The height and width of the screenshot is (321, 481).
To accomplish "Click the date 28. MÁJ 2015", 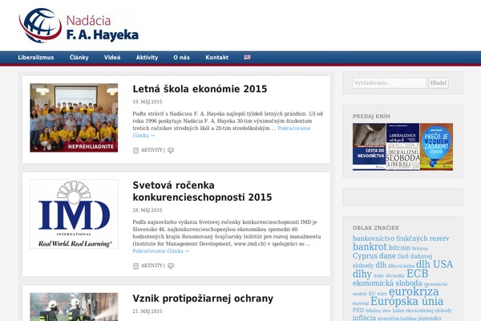I will [x=148, y=210].
